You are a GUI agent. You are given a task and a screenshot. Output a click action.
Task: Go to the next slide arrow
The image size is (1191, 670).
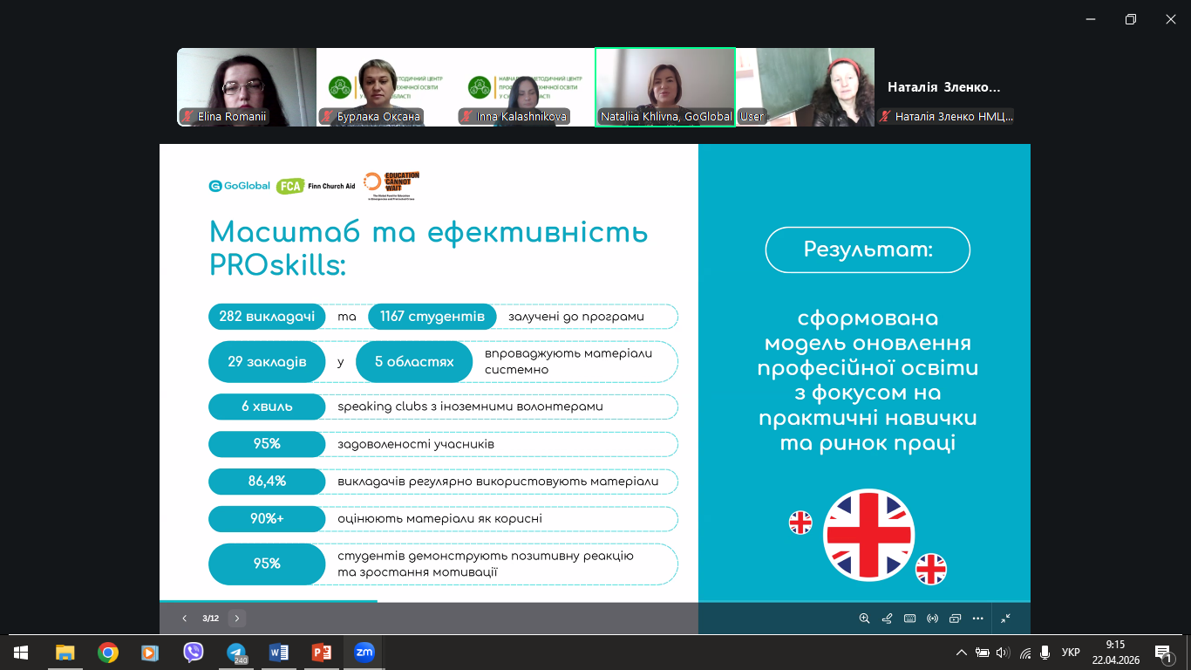(237, 619)
